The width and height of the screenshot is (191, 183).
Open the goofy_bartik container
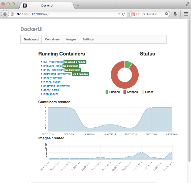[x=51, y=90]
